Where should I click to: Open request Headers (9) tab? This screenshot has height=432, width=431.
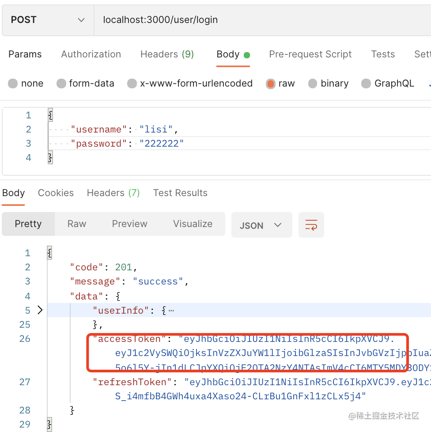click(x=167, y=54)
